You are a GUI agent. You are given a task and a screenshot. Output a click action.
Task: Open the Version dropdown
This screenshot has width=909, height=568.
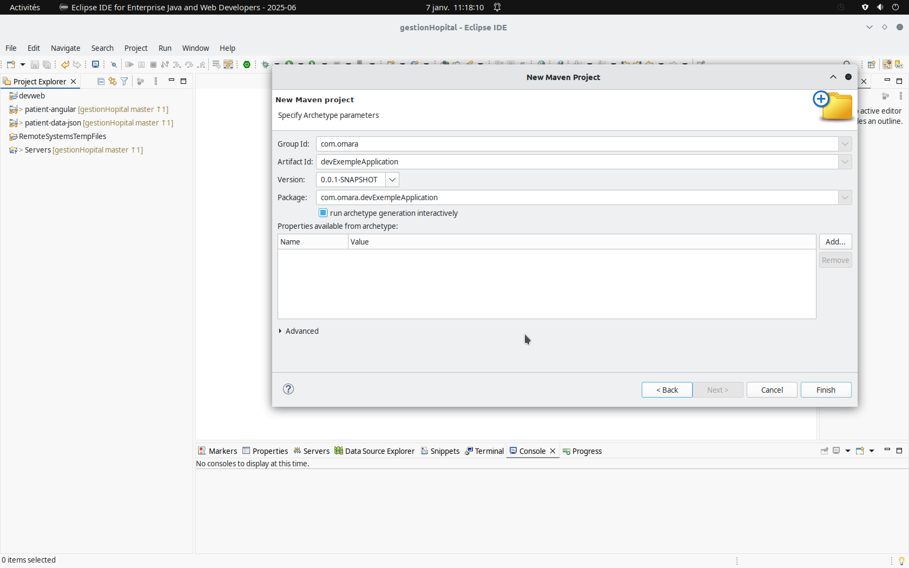[392, 180]
